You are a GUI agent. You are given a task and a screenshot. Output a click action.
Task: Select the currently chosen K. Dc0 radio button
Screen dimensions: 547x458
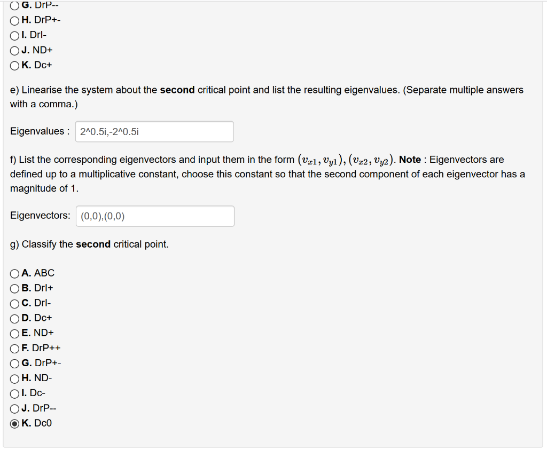point(13,423)
